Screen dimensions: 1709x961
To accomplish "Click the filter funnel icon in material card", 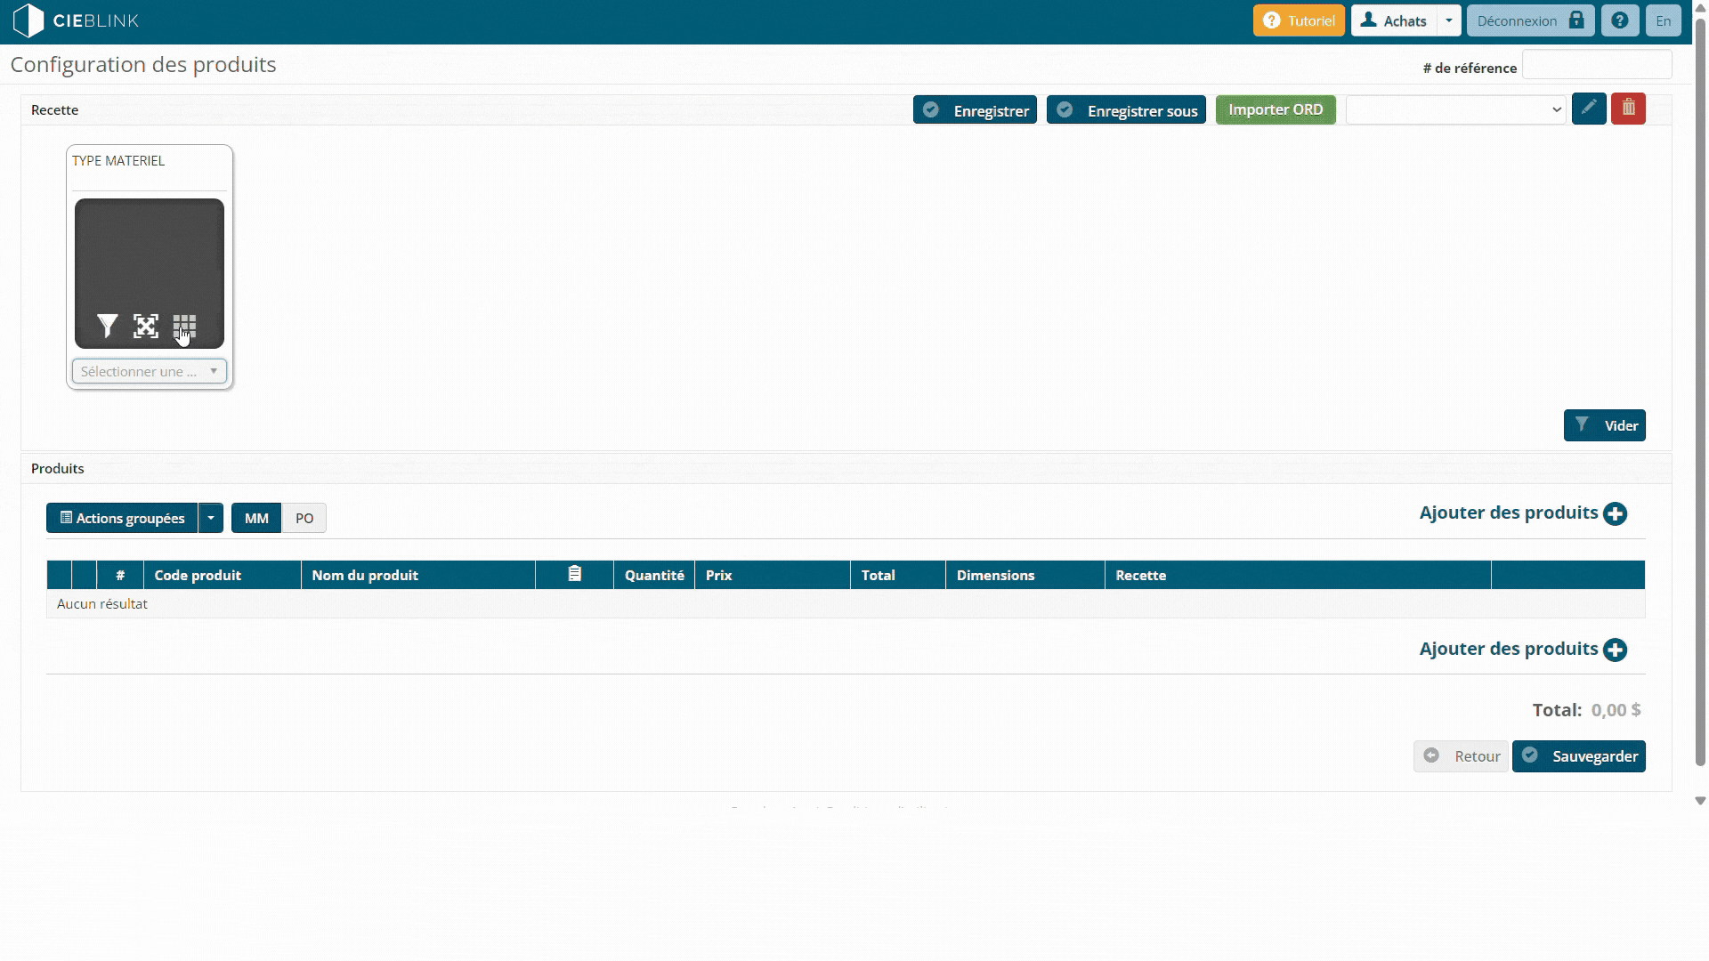I will pyautogui.click(x=108, y=327).
